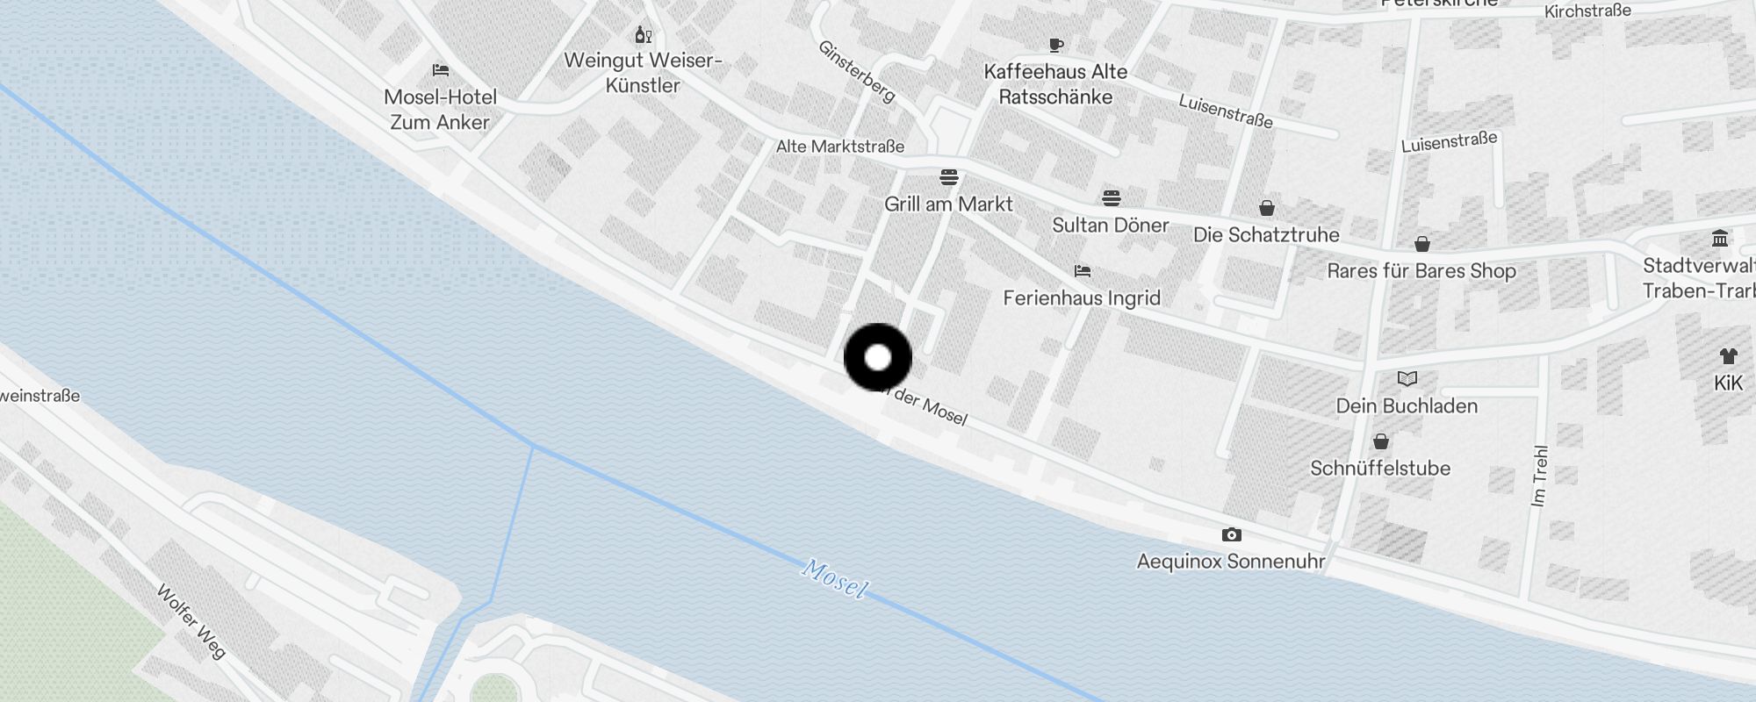
Task: Click the Dein Buchladen book icon
Action: [1407, 379]
